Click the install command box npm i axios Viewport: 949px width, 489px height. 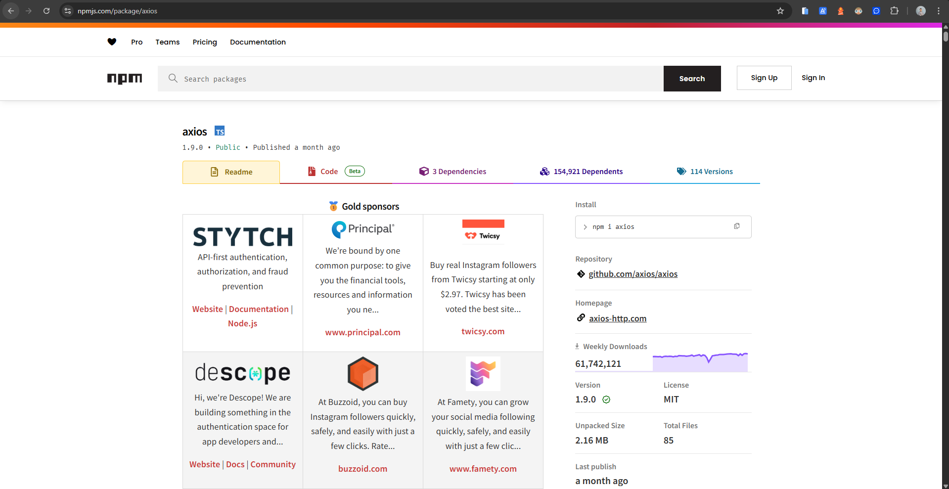[x=663, y=227]
